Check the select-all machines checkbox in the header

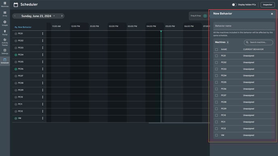tap(217, 49)
